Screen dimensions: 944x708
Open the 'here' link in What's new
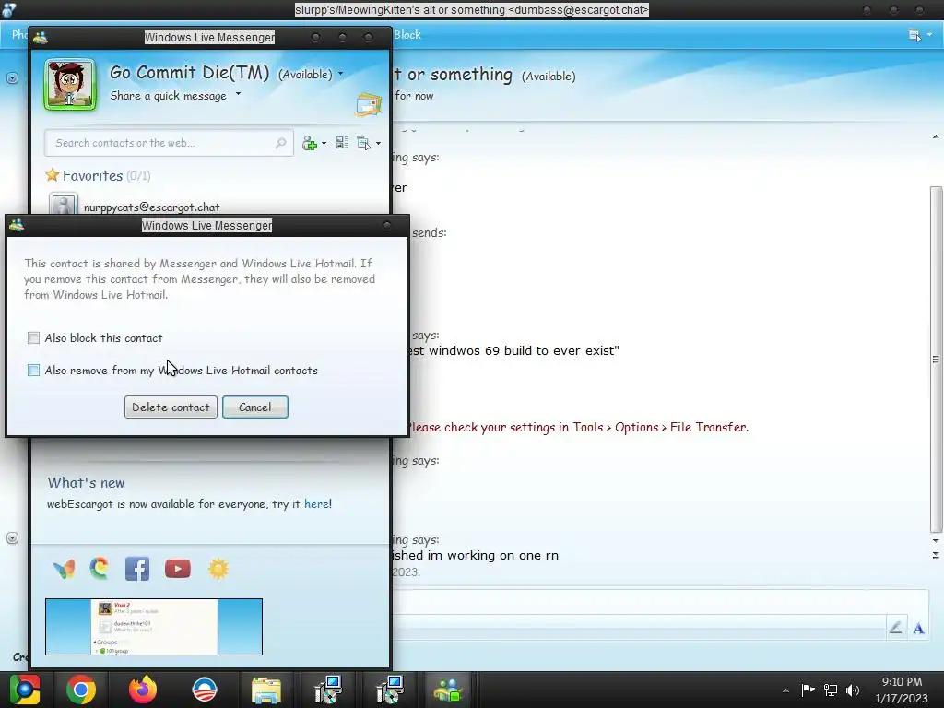(x=316, y=504)
